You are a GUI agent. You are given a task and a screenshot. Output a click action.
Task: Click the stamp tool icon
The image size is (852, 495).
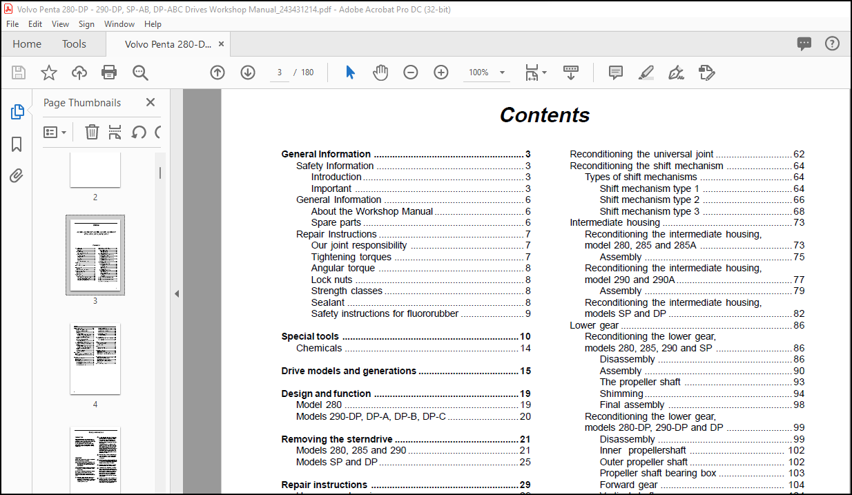point(706,72)
